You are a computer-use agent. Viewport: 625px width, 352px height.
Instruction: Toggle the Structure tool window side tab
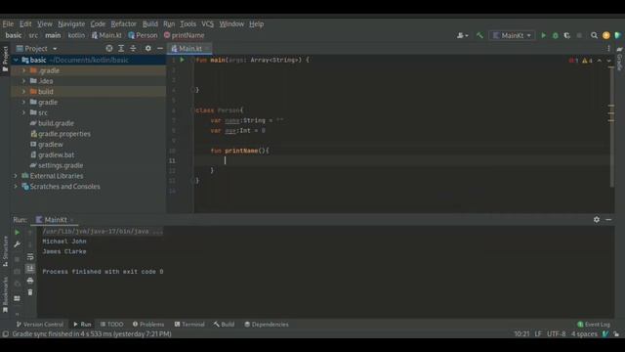[5, 251]
